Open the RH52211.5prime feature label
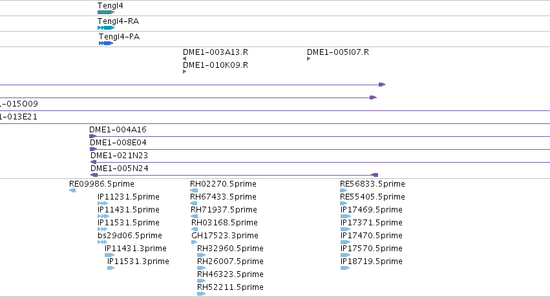This screenshot has width=550, height=297. (230, 287)
